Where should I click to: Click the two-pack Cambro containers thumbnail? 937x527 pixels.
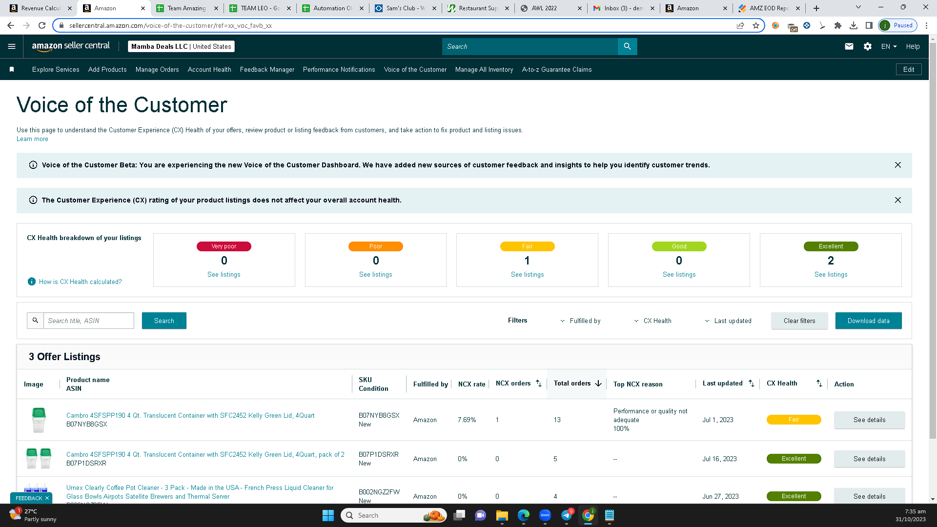coord(39,459)
